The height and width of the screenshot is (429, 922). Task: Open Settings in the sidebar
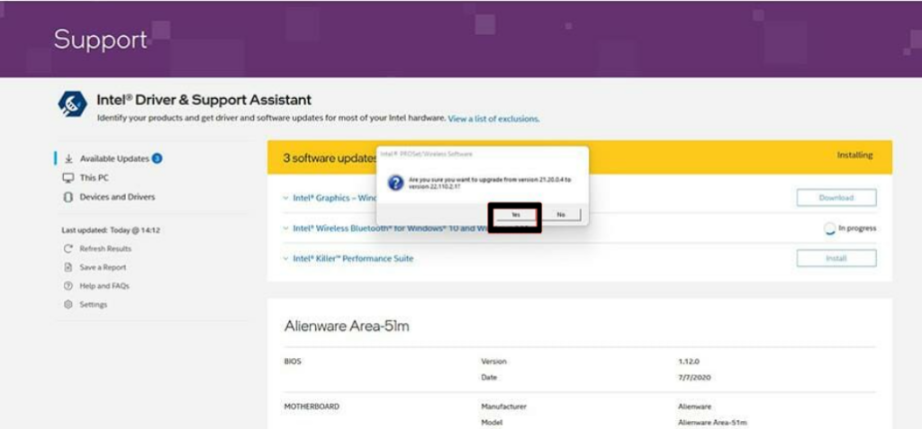(x=94, y=305)
